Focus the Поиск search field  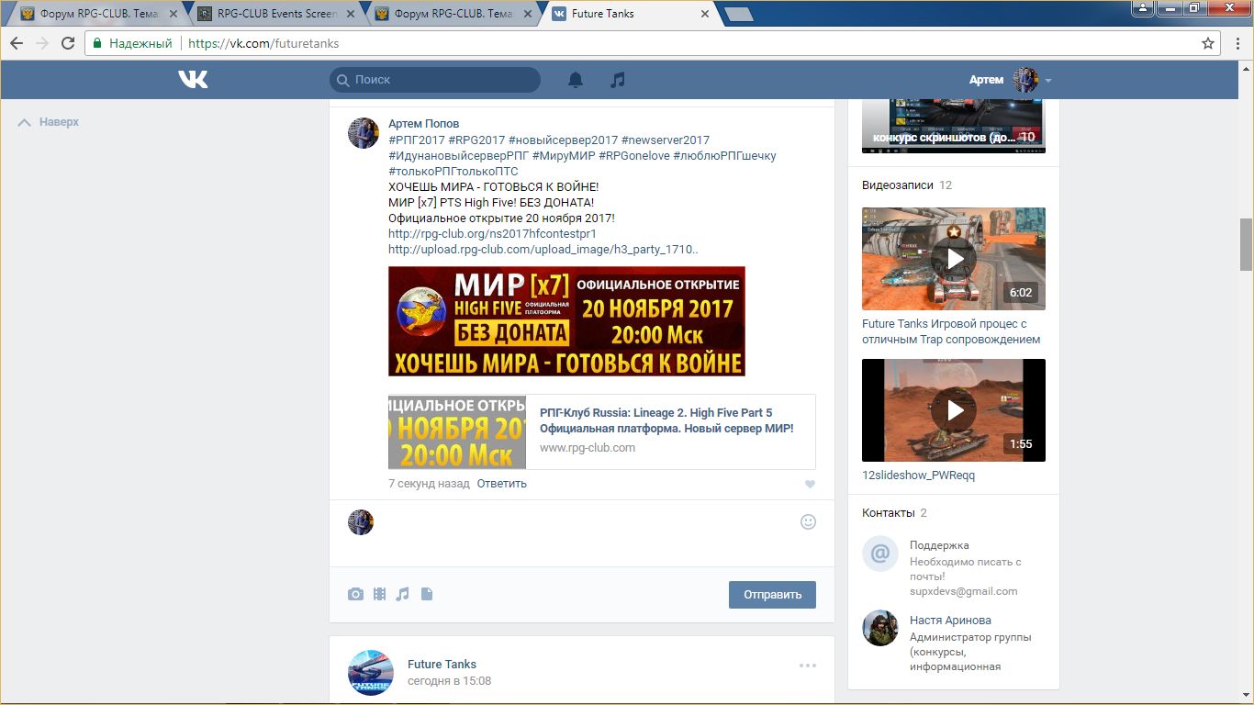pyautogui.click(x=435, y=80)
